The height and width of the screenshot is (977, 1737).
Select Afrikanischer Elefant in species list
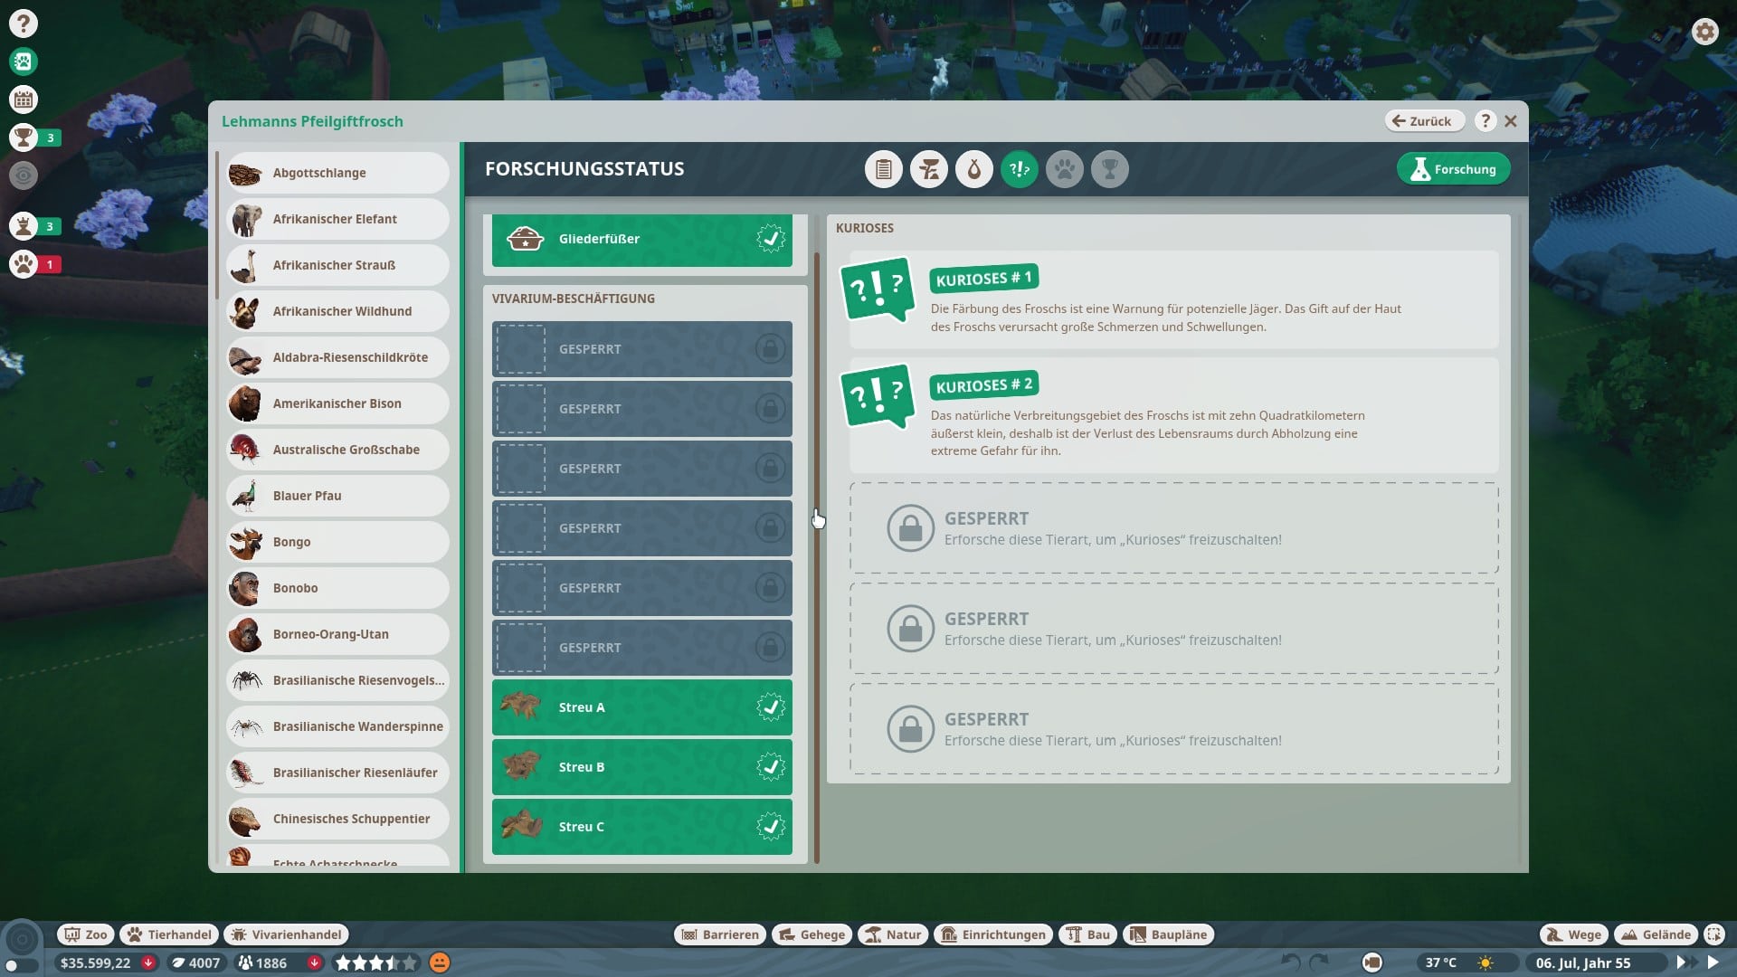(x=337, y=219)
